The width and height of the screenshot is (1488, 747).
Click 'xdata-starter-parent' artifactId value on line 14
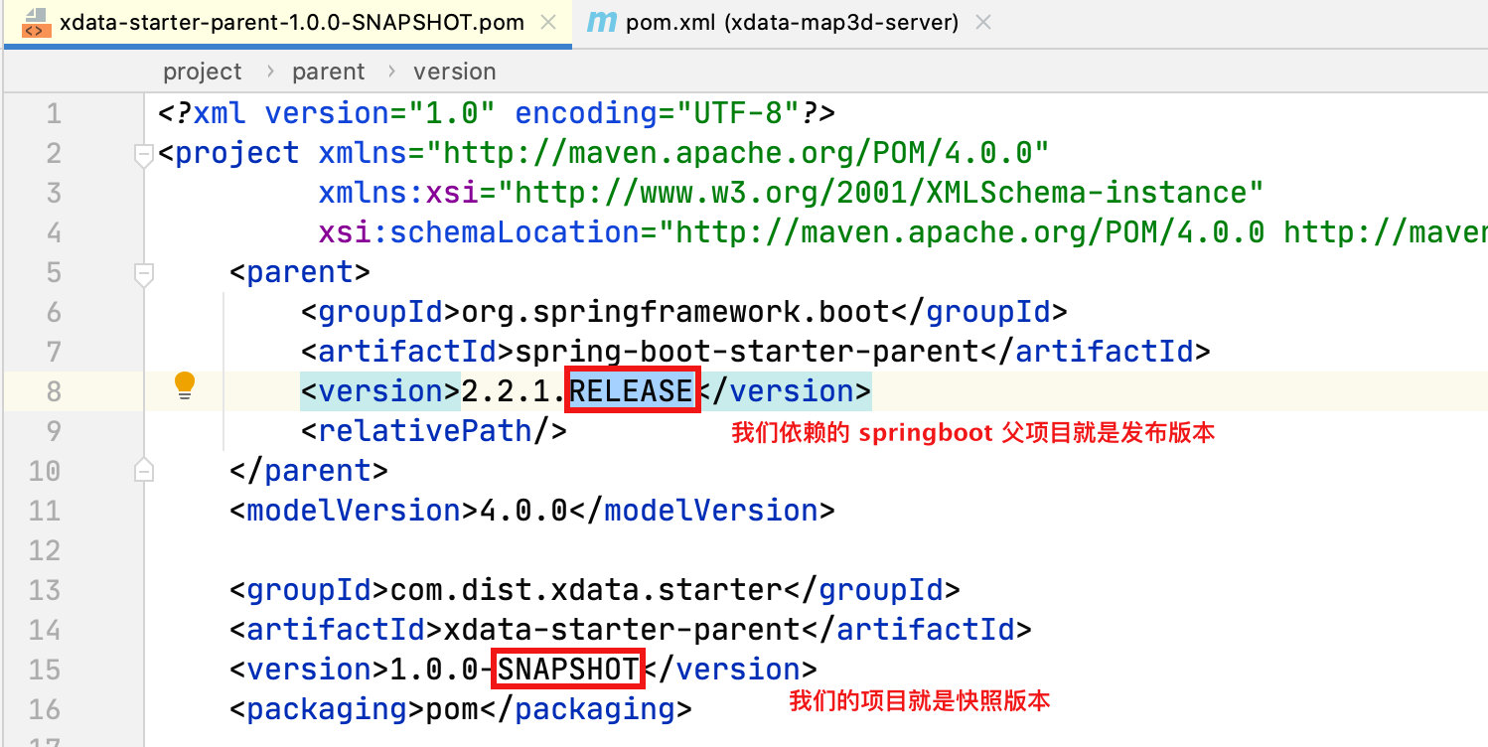coord(621,630)
